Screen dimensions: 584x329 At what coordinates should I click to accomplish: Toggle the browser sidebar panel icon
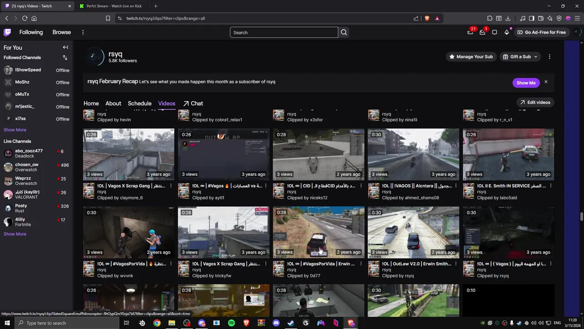532,18
